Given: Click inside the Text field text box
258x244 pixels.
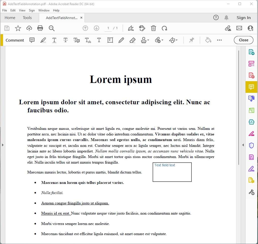Looking at the screenshot, I should [x=172, y=172].
